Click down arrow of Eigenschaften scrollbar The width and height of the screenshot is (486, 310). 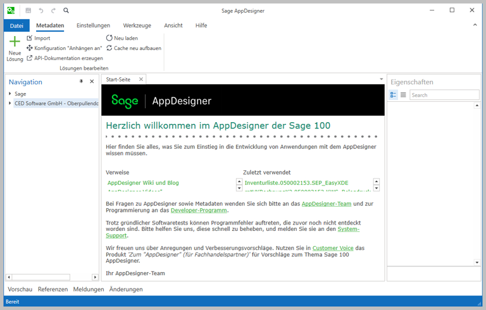[477, 263]
